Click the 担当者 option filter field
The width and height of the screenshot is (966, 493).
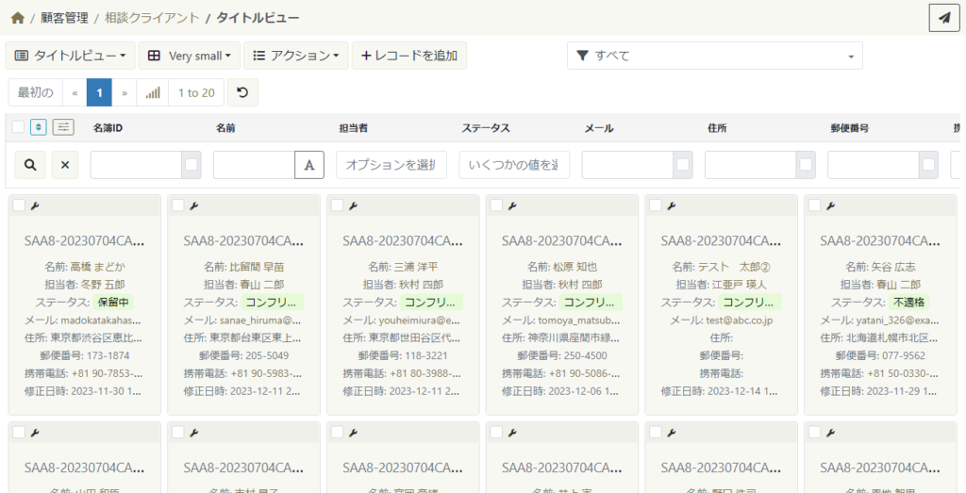click(x=392, y=164)
